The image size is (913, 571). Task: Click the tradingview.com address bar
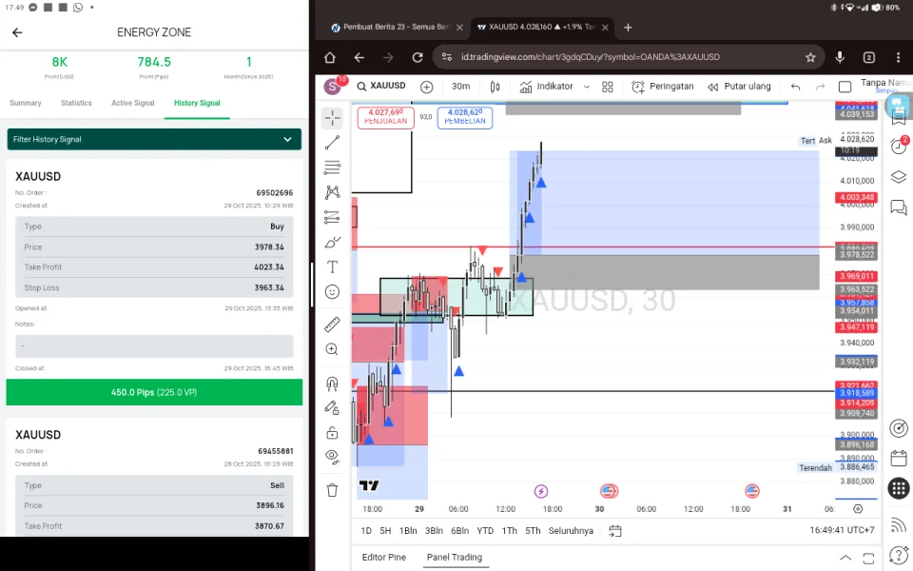[x=591, y=57]
